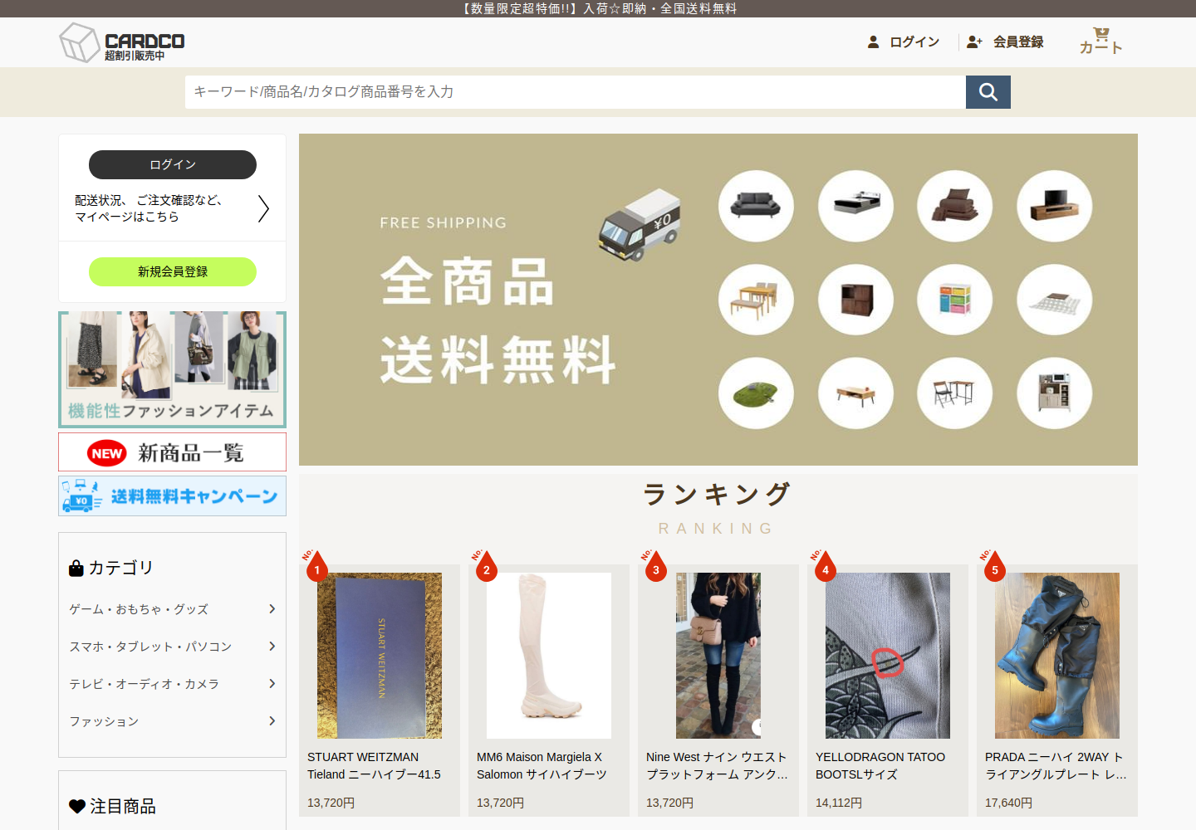Open My Page via the right arrow chevron
Viewport: 1196px width, 830px height.
click(263, 208)
